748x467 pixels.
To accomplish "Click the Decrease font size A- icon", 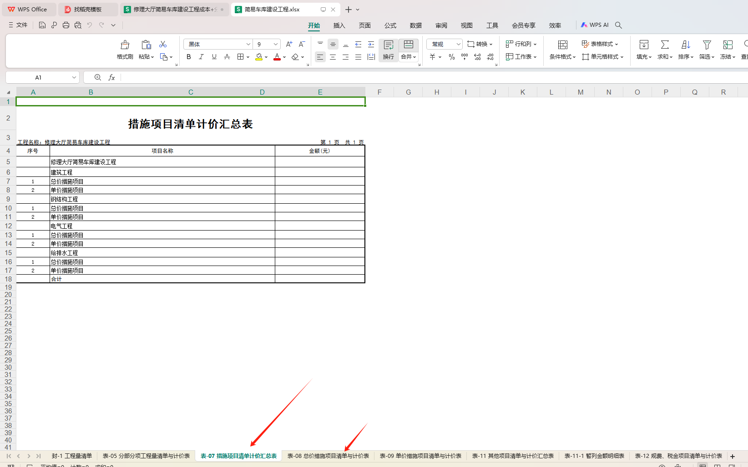I will [x=302, y=44].
